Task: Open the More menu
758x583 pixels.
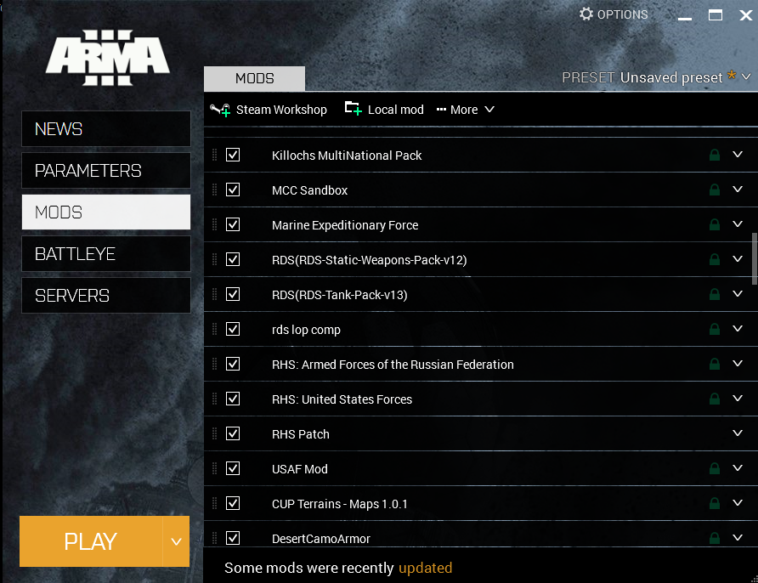Action: tap(465, 110)
